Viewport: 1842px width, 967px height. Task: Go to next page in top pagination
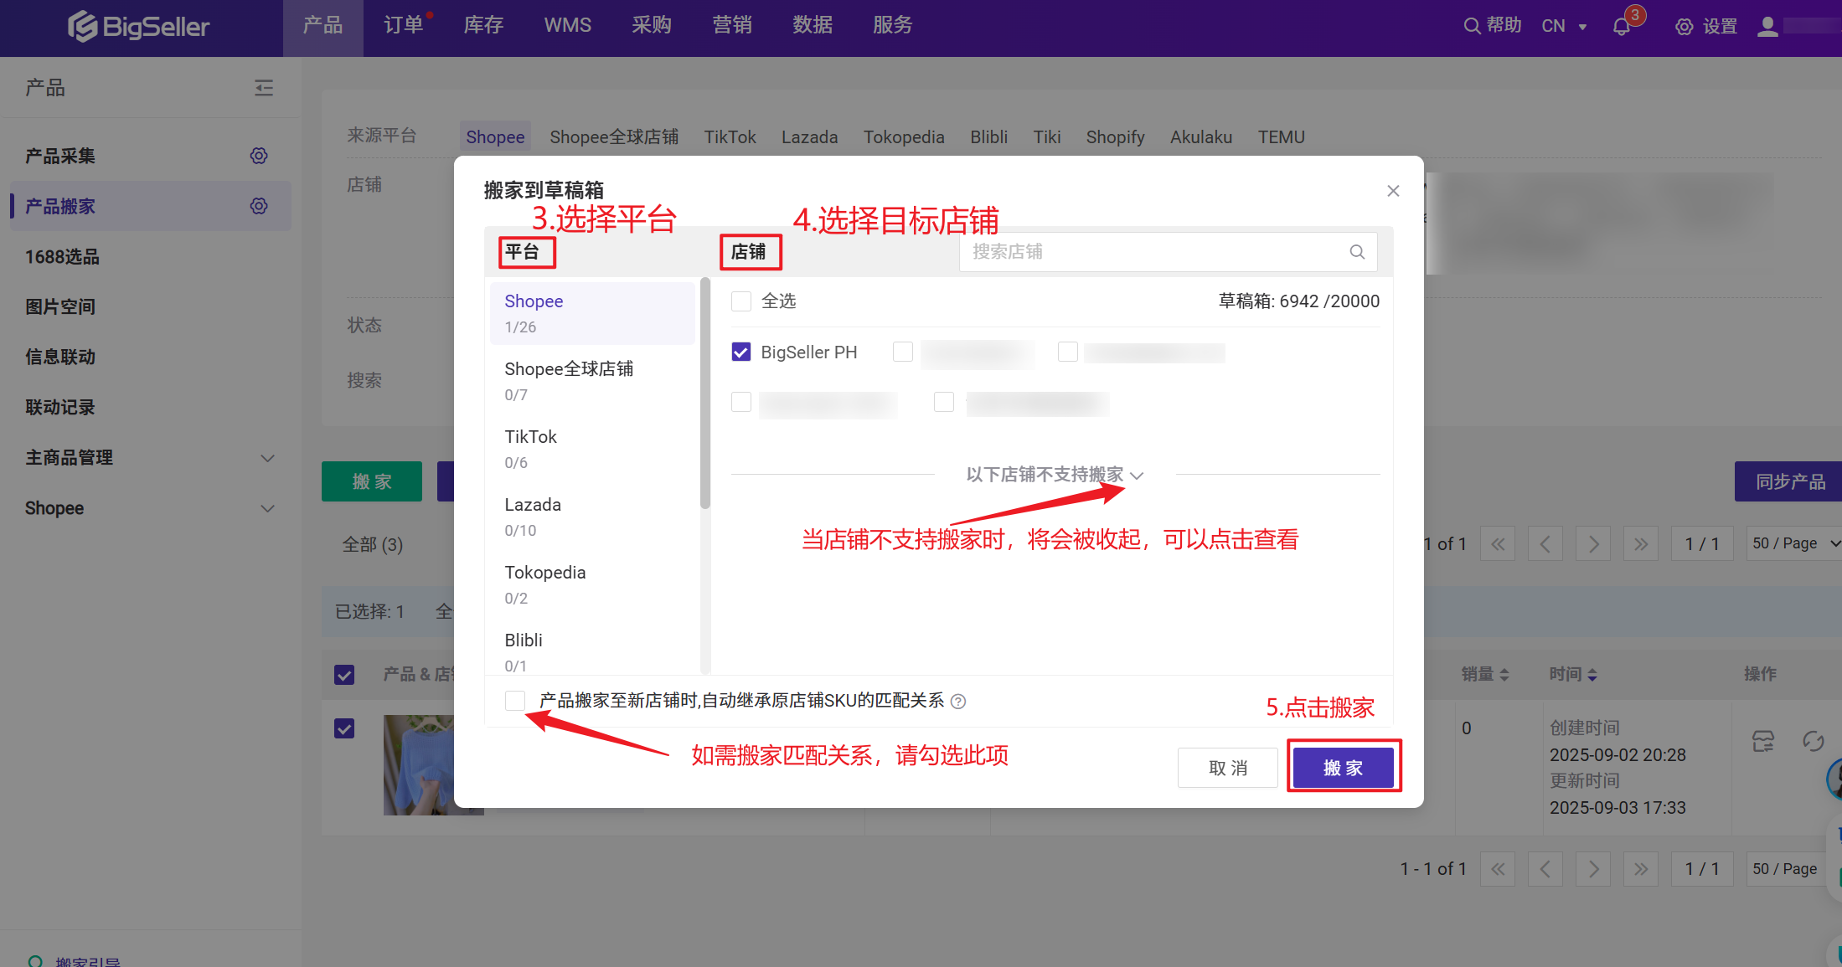[1593, 544]
